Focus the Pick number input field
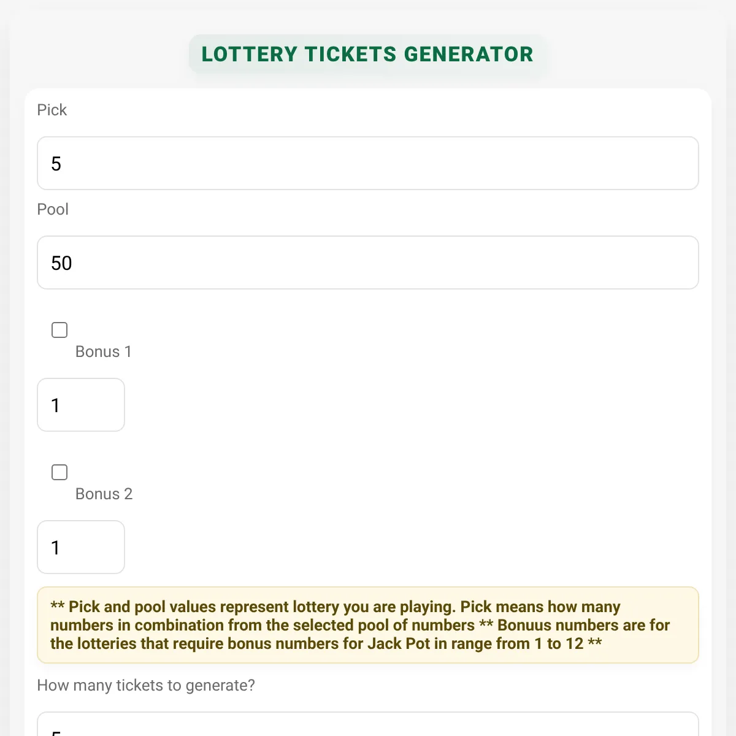This screenshot has height=736, width=736. coord(368,163)
